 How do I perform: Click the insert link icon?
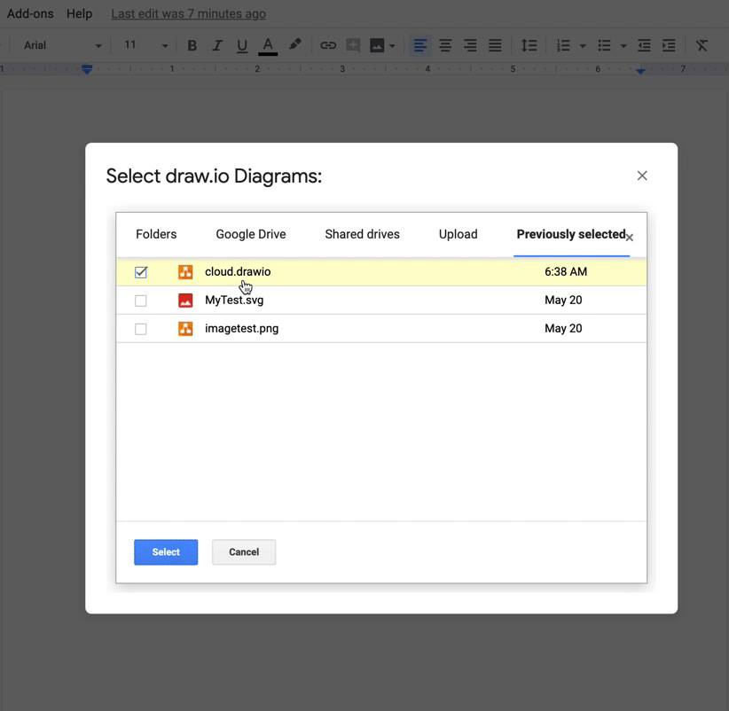click(328, 45)
